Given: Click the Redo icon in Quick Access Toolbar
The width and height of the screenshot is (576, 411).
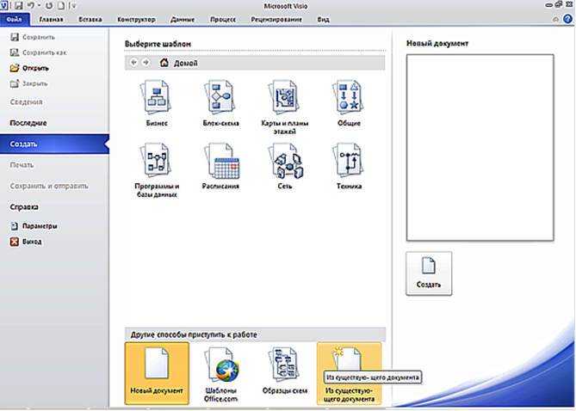Looking at the screenshot, I should [49, 5].
